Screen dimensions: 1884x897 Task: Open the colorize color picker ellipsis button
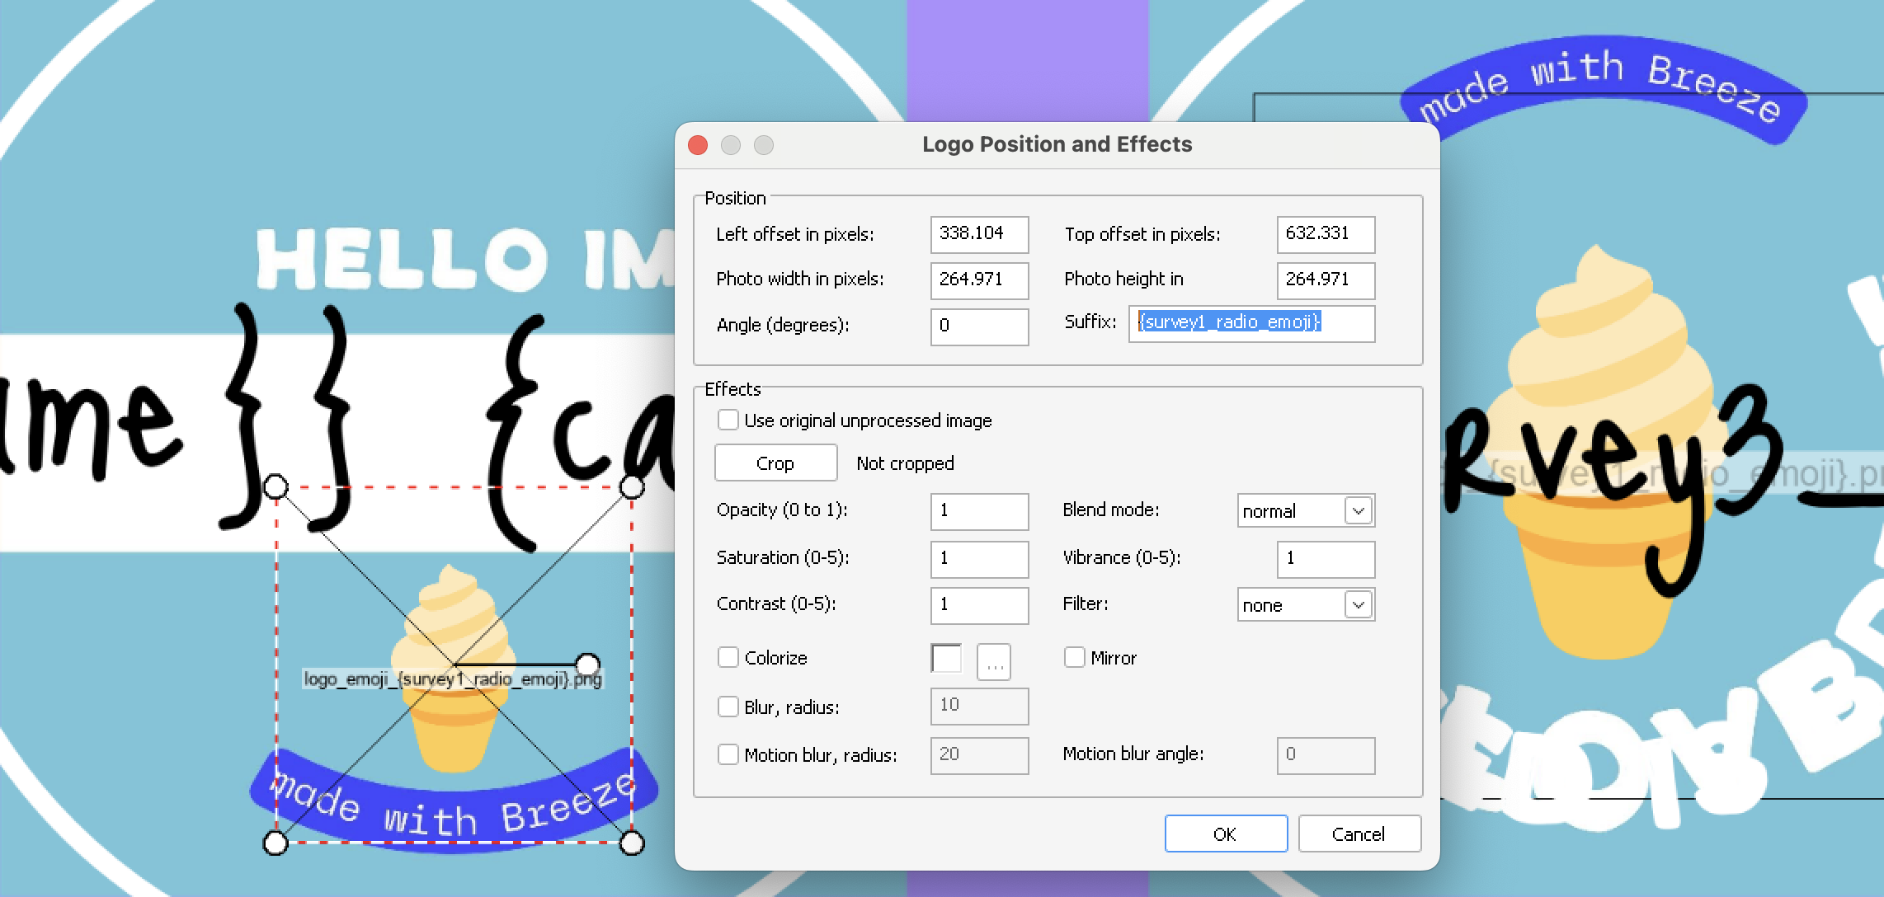[x=994, y=661]
